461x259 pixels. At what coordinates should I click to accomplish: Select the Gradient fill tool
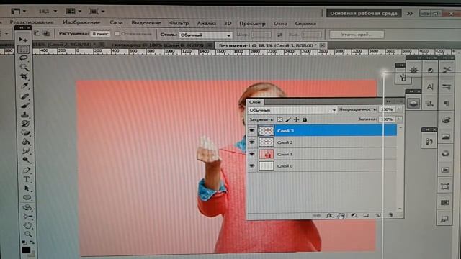(x=26, y=142)
